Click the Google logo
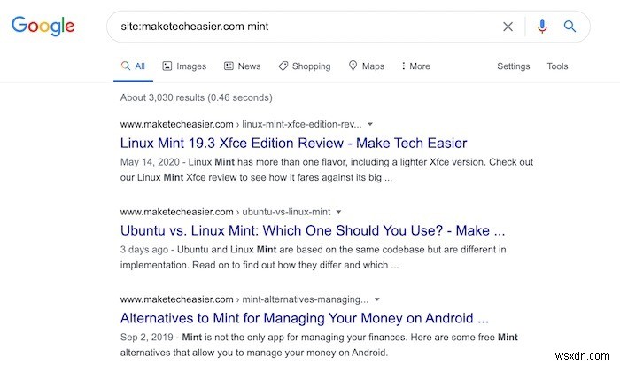The image size is (620, 365). click(x=43, y=26)
